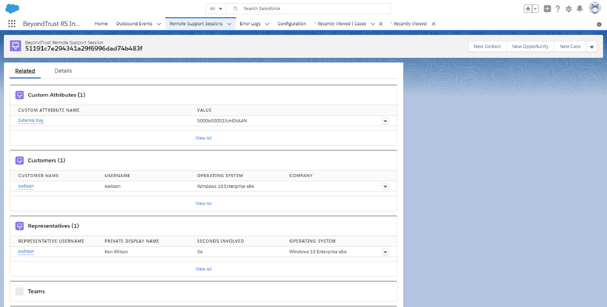Open row actions for the kwilson customer record
The width and height of the screenshot is (607, 307).
click(385, 186)
